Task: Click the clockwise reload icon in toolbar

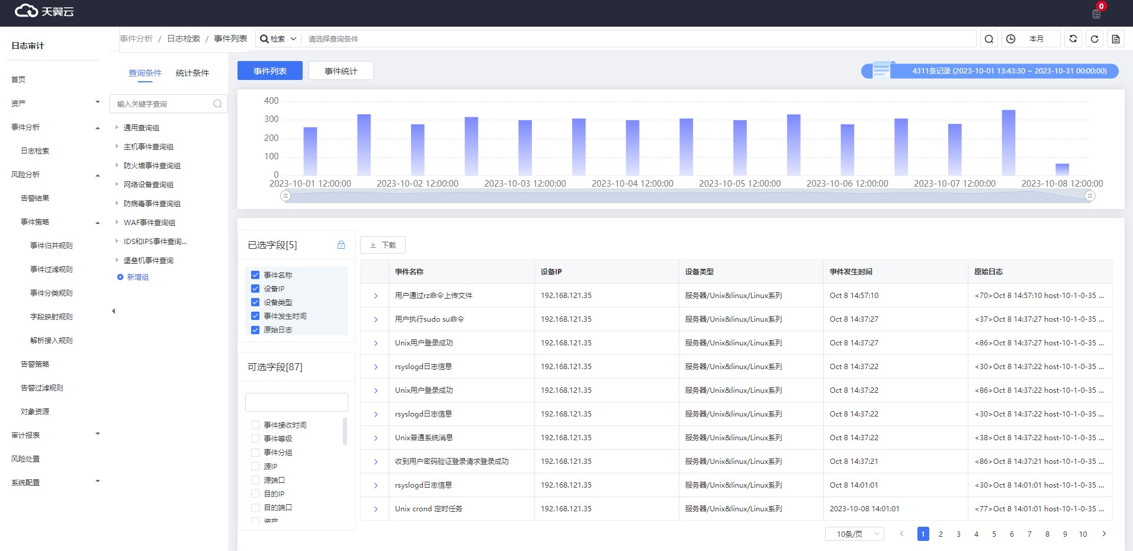Action: [1095, 39]
